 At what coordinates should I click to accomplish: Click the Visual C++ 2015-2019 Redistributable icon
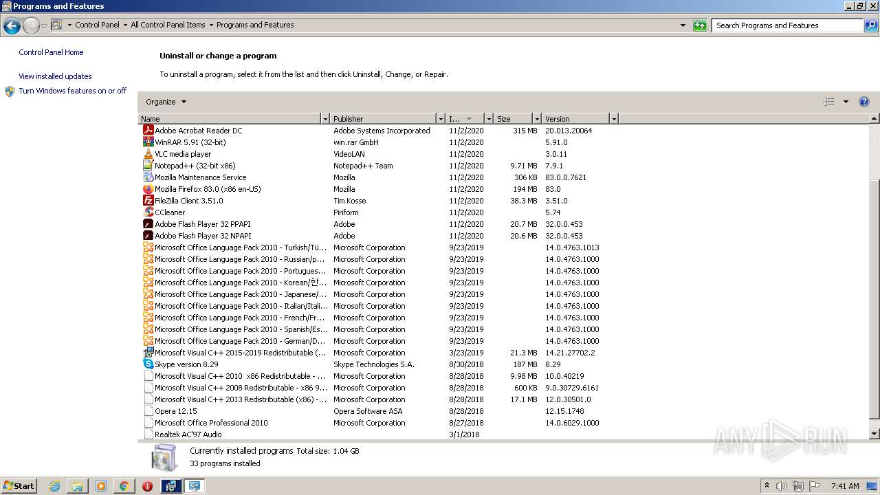point(148,353)
